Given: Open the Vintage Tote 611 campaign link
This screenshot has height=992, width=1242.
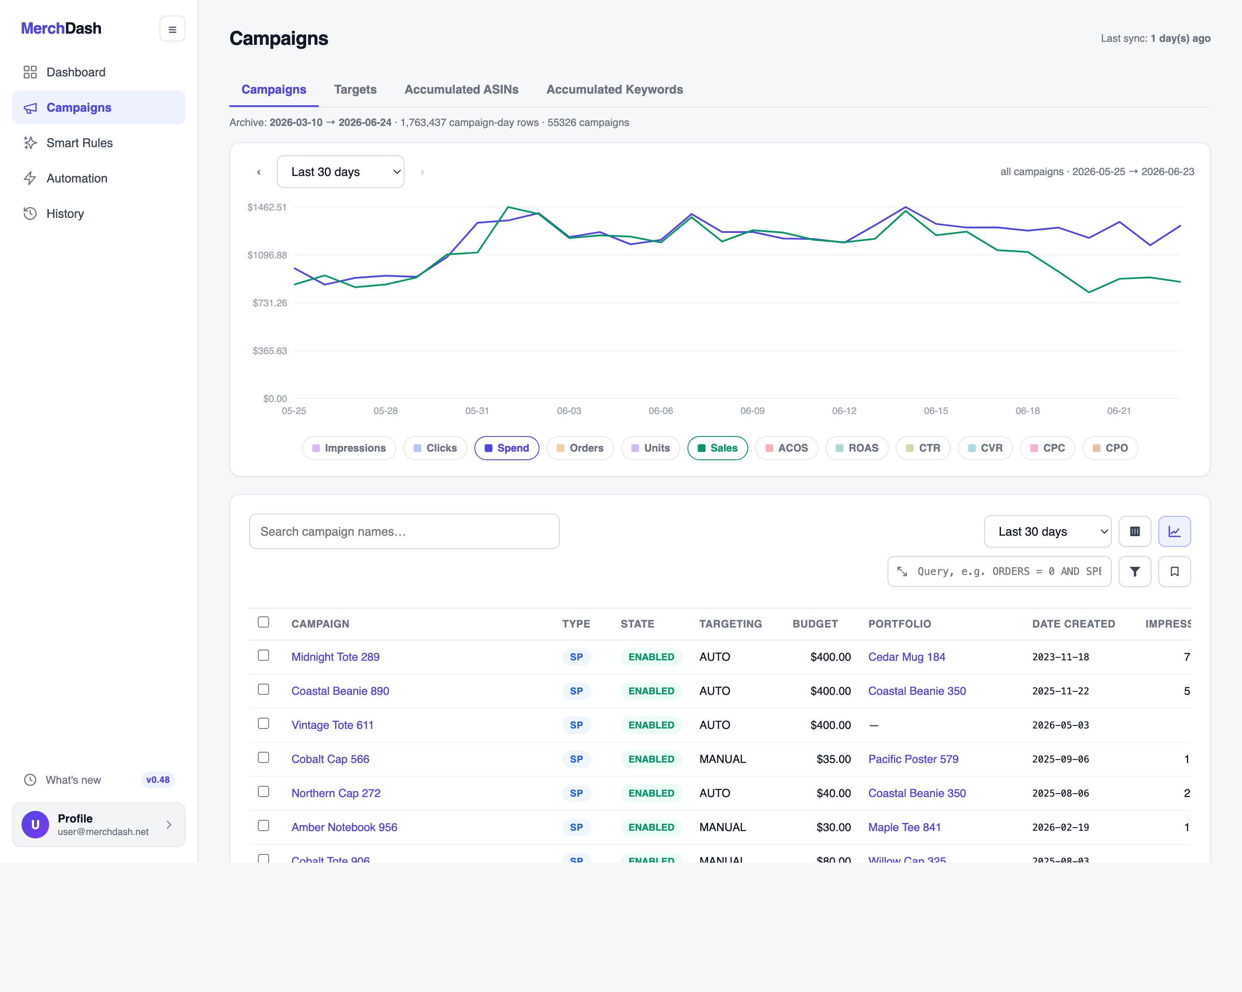Looking at the screenshot, I should [x=332, y=725].
